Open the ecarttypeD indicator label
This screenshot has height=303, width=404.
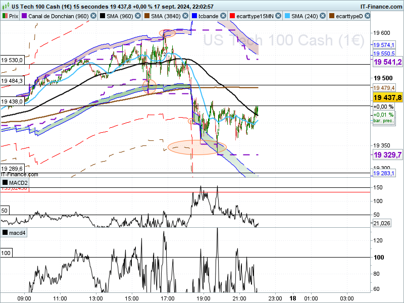(x=349, y=16)
